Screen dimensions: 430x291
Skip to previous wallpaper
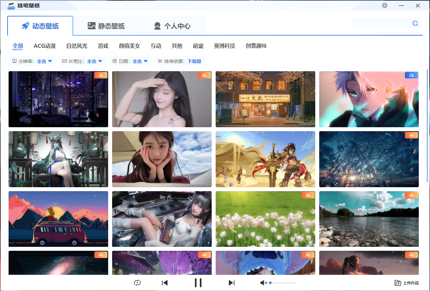165,283
